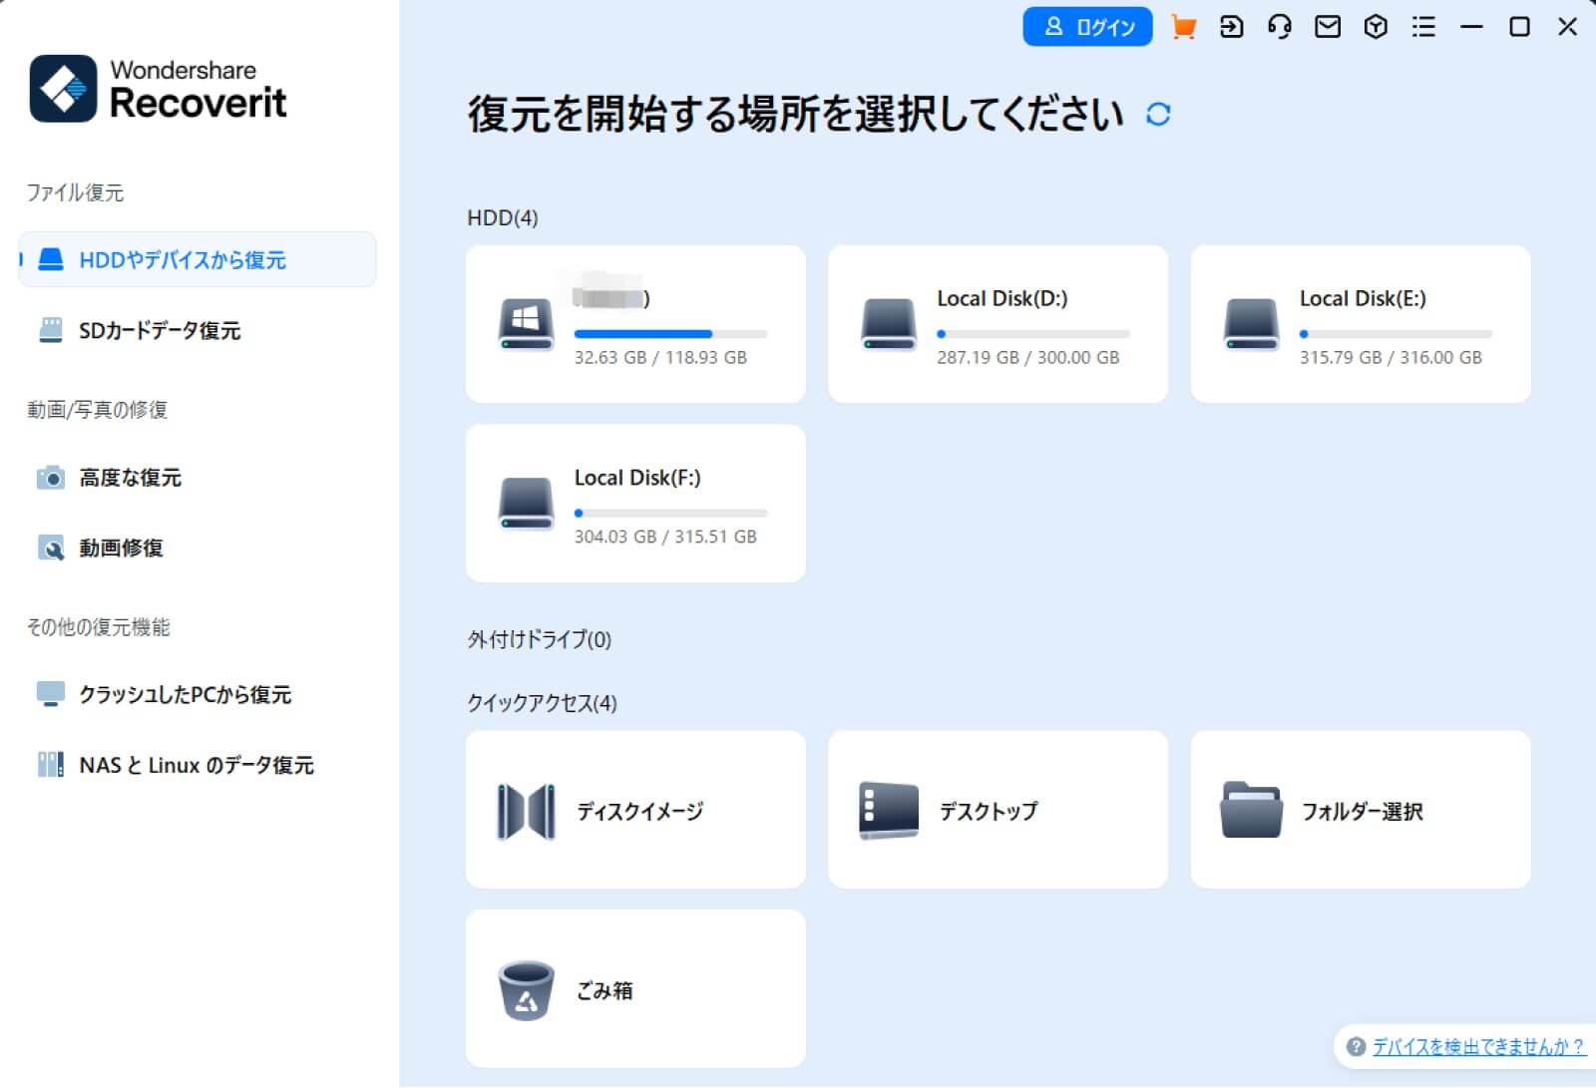This screenshot has height=1088, width=1596.
Task: Open the list menu icon in title bar
Action: pos(1423,27)
